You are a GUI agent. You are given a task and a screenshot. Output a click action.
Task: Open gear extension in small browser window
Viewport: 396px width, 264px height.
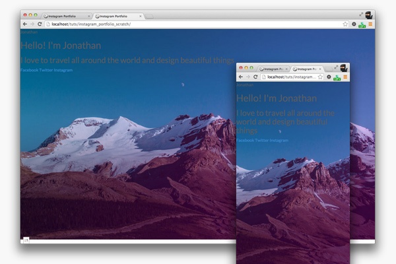point(329,77)
